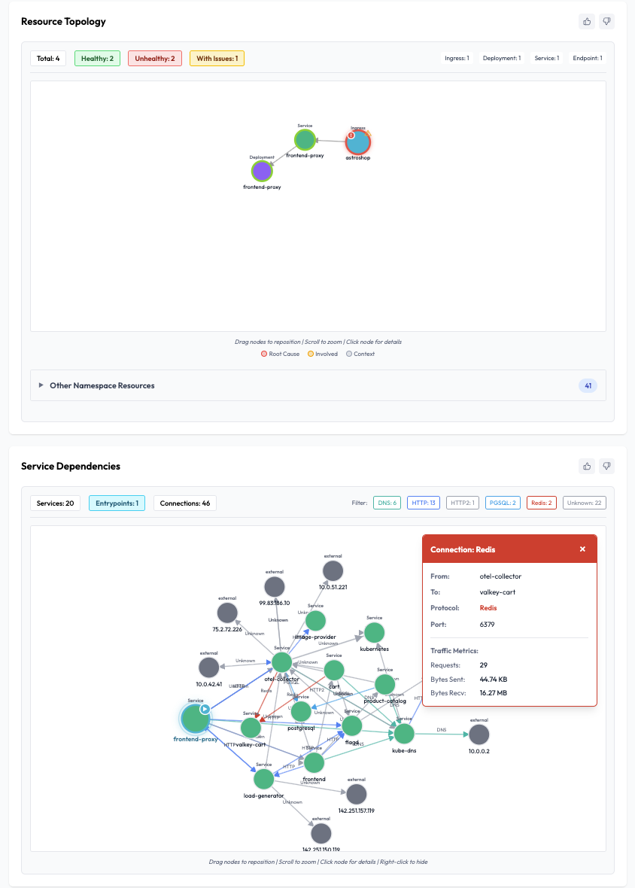635x888 pixels.
Task: Filter by Unhealthy: 2 resources
Action: 154,58
